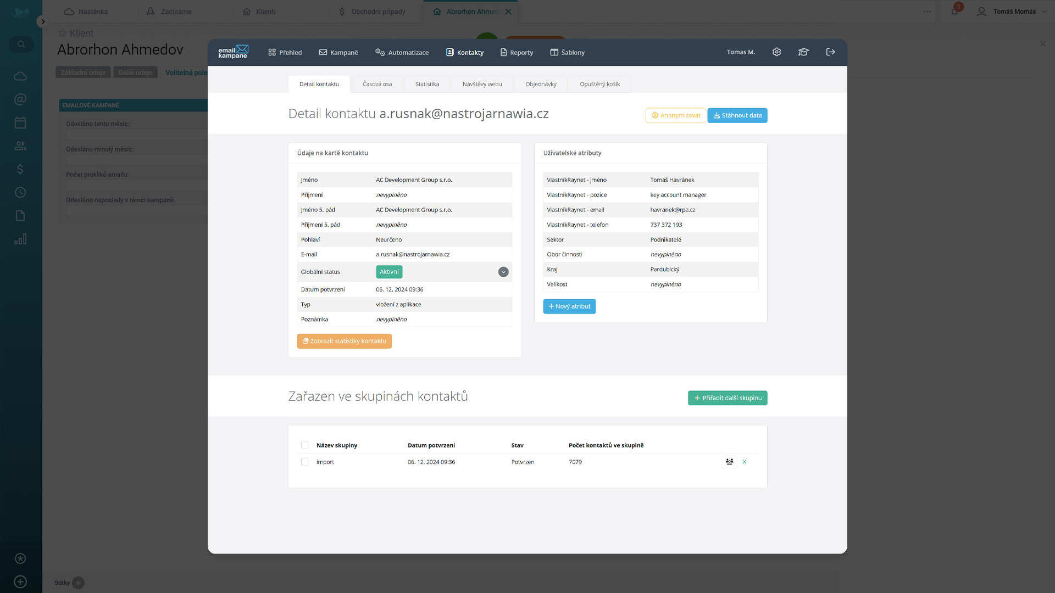This screenshot has width=1055, height=593.
Task: Toggle the import group row checkbox
Action: (305, 462)
